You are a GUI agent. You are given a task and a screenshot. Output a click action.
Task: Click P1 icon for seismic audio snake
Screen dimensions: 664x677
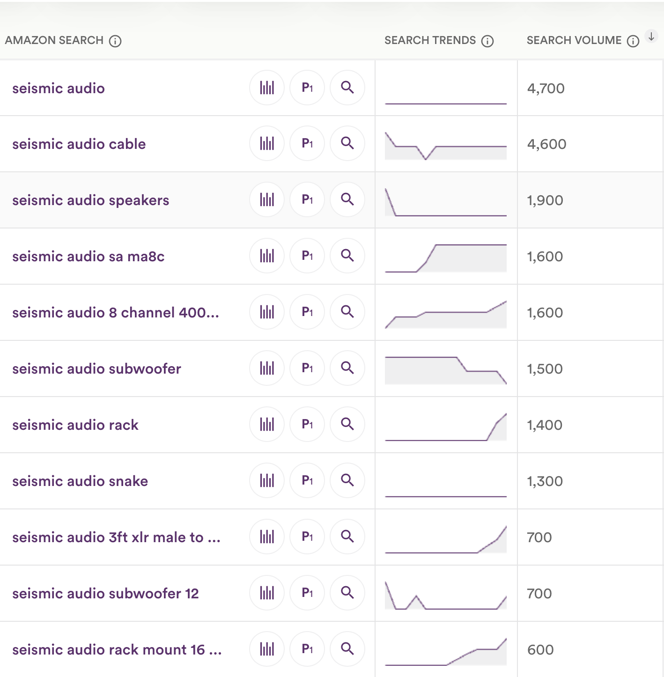(307, 480)
